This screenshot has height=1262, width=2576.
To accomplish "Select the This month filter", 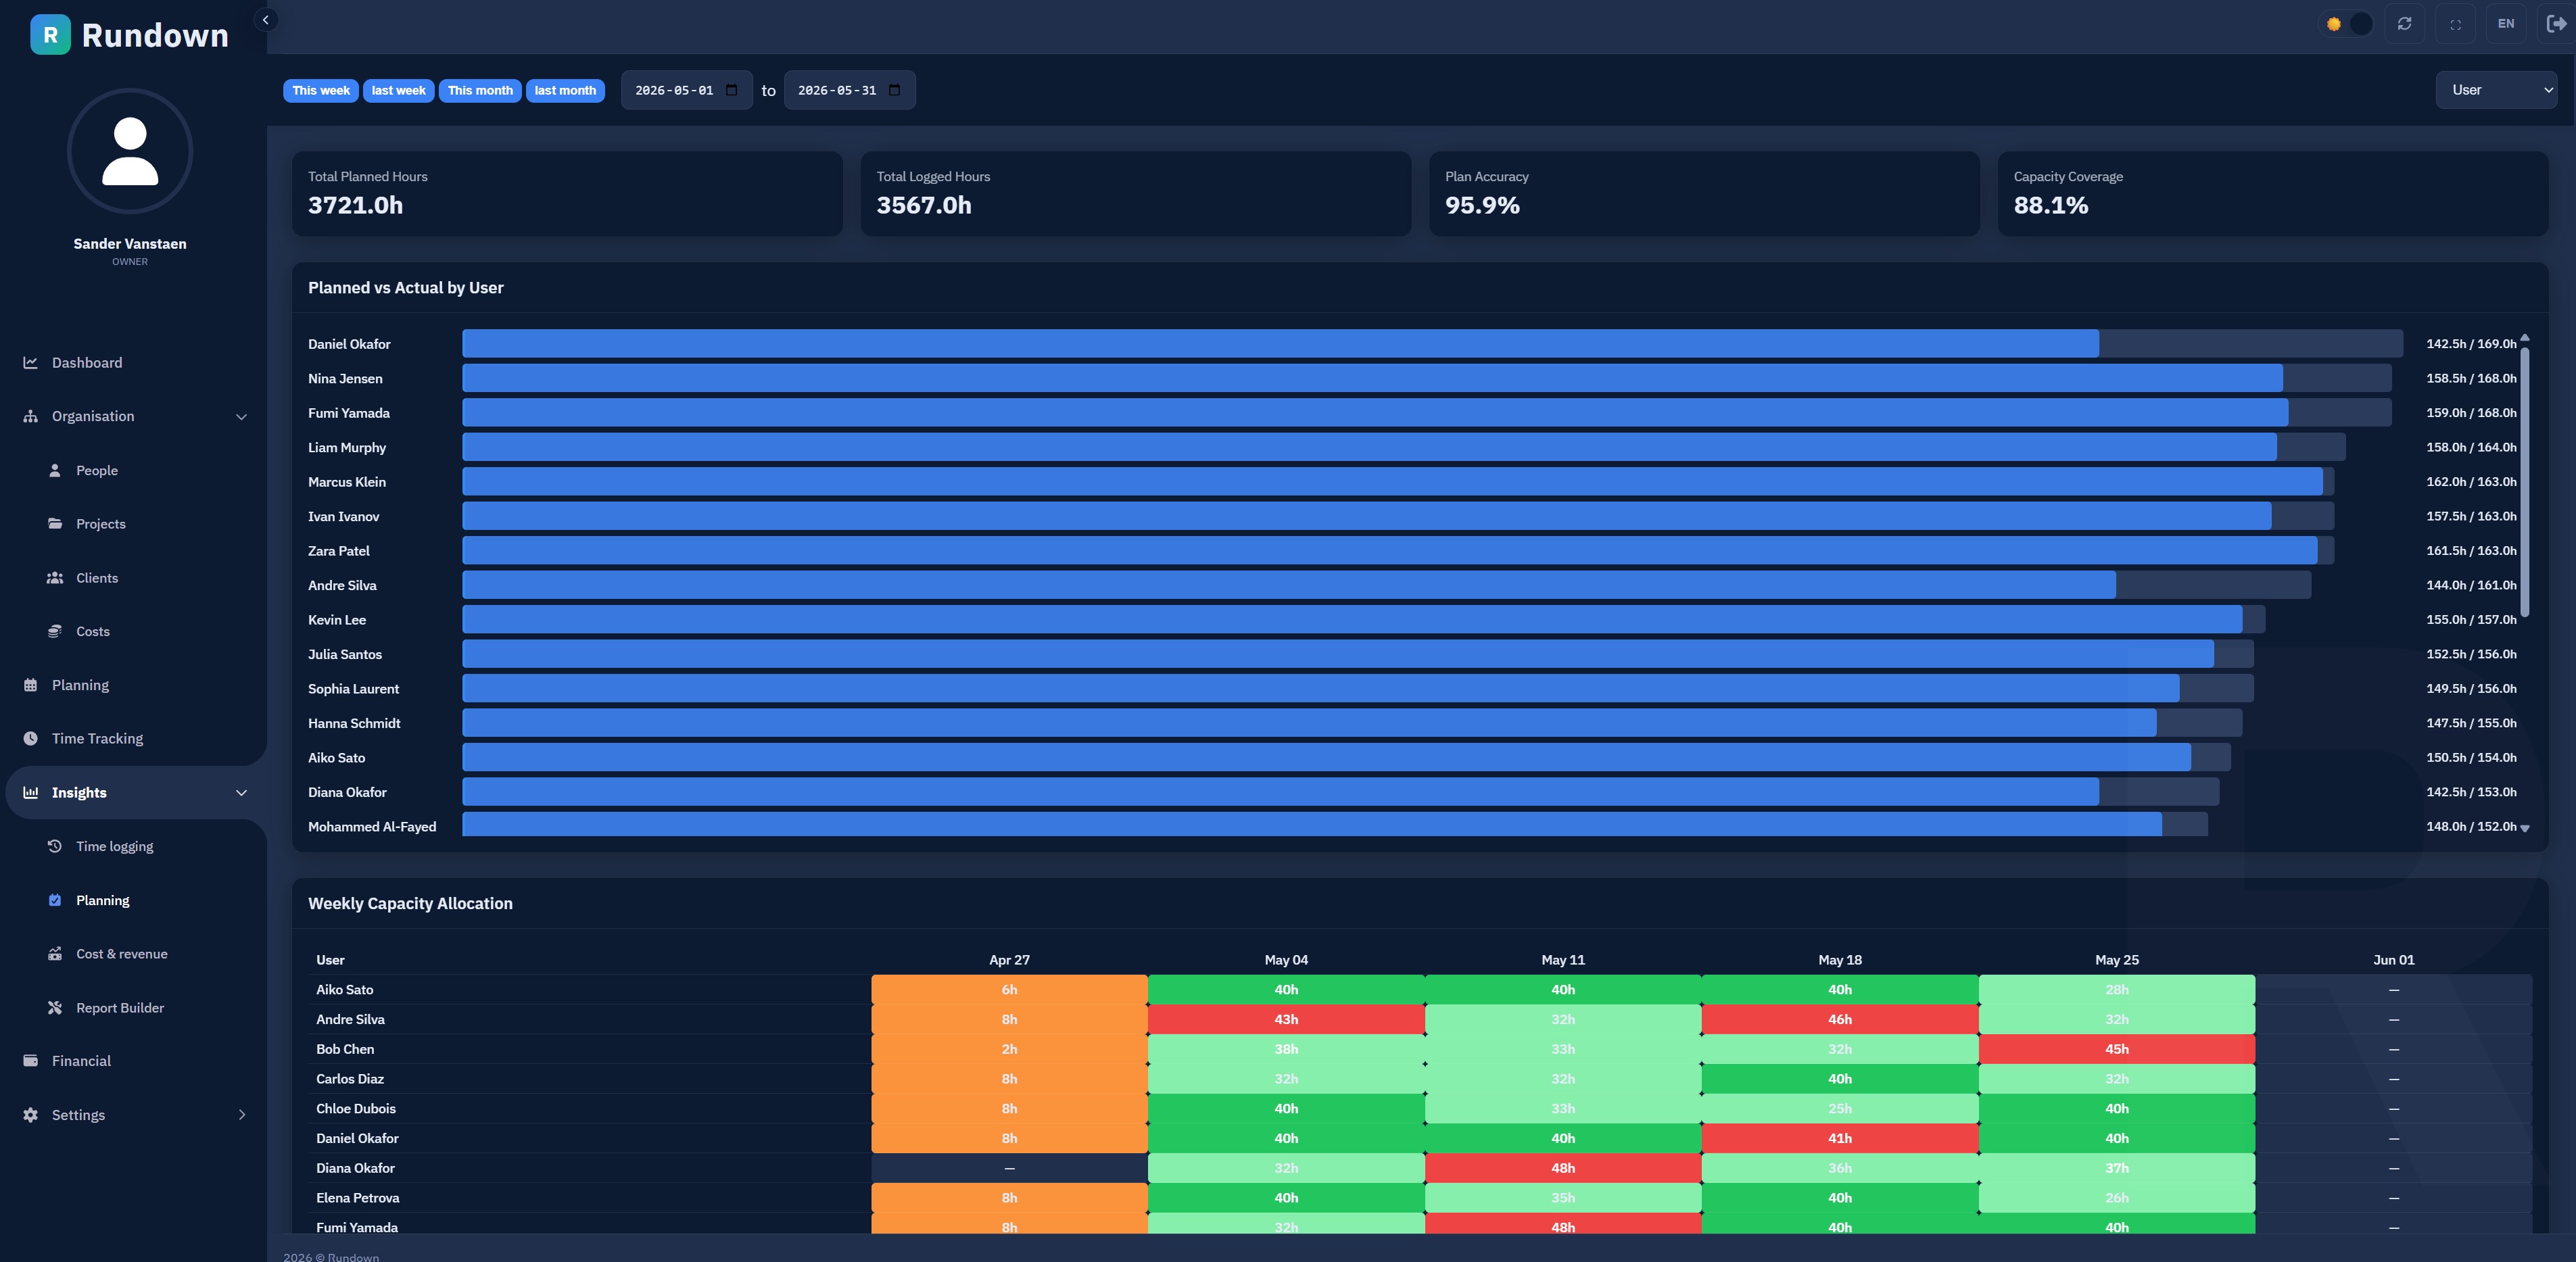I will [x=480, y=91].
